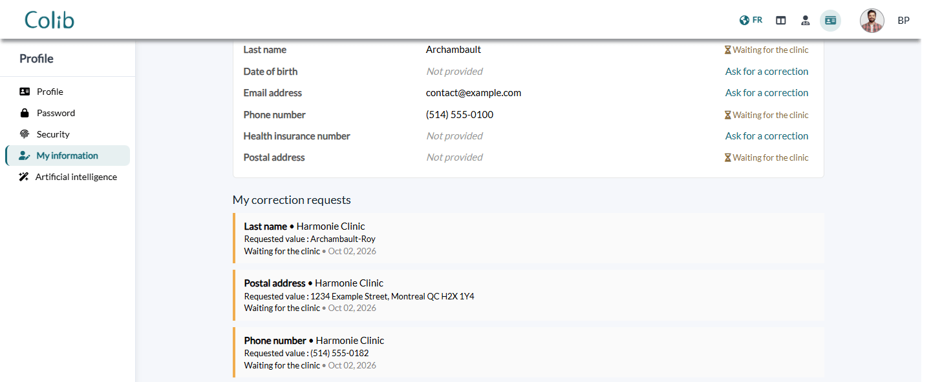931x382 pixels.
Task: Ask for a correction of Email address
Action: tap(767, 93)
